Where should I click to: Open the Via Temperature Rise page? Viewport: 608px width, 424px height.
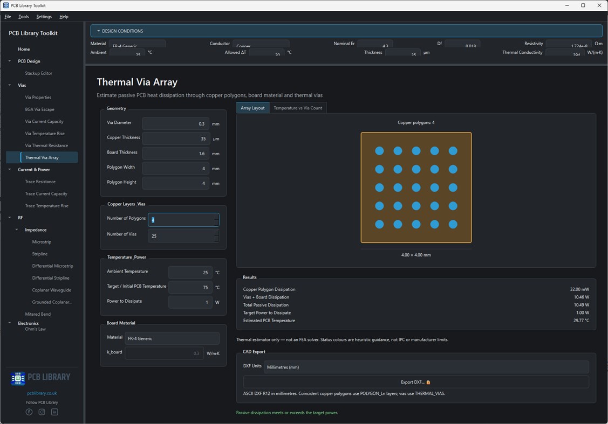[x=45, y=133]
